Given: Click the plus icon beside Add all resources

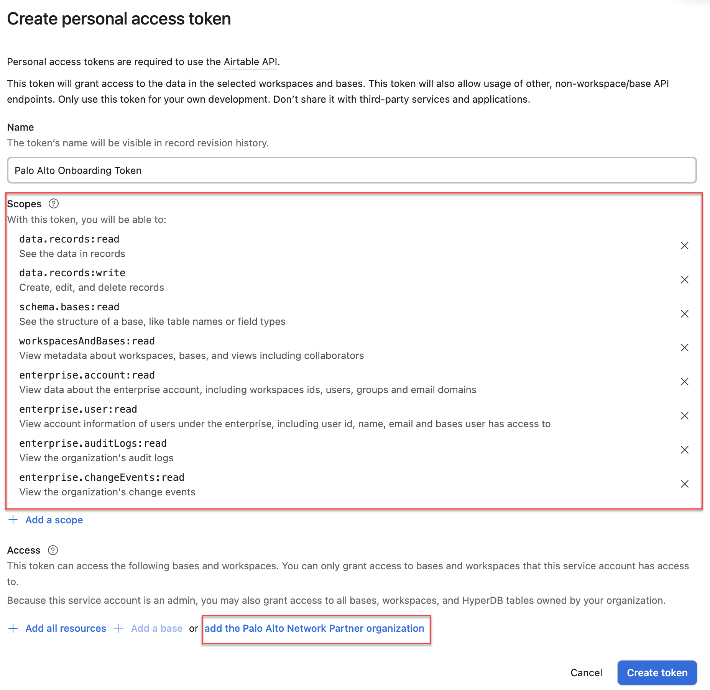Looking at the screenshot, I should pyautogui.click(x=13, y=628).
